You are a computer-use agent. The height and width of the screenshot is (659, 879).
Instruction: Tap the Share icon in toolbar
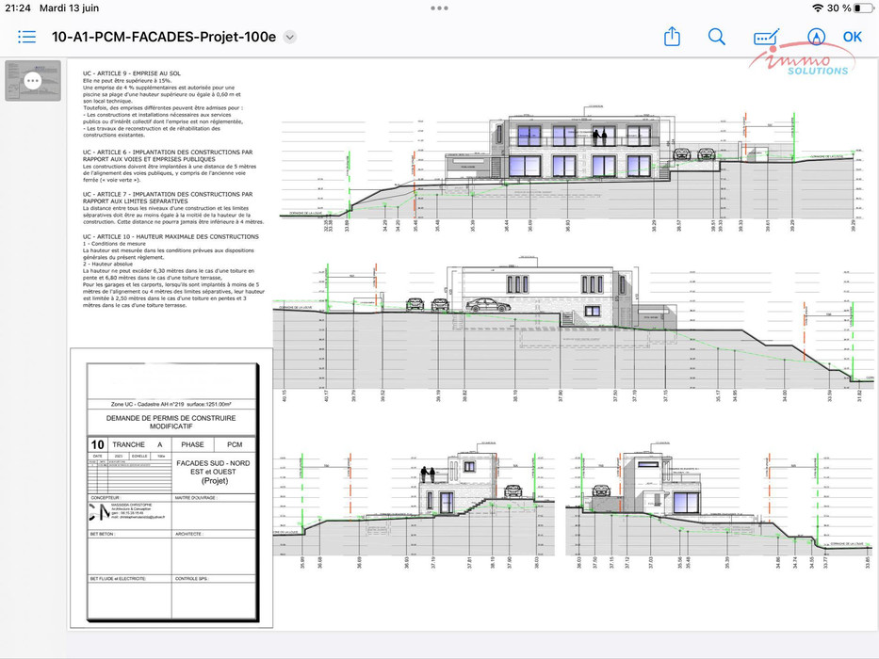click(x=672, y=37)
